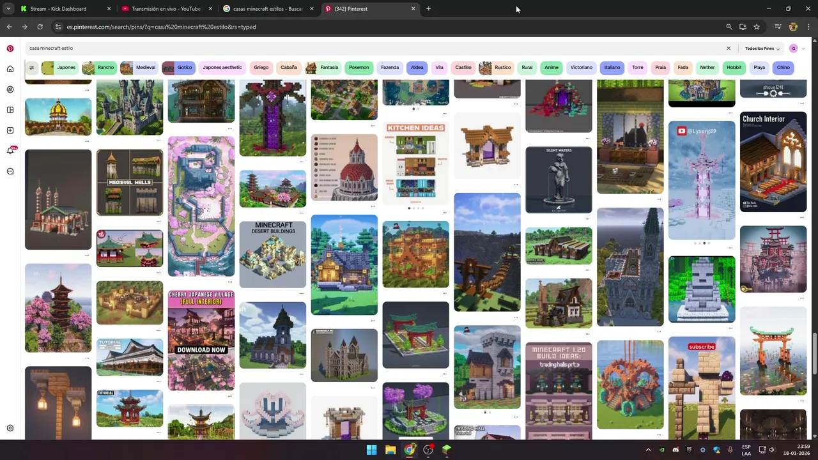Open the Kitchen Ideas pin
The image size is (818, 460).
click(x=416, y=162)
